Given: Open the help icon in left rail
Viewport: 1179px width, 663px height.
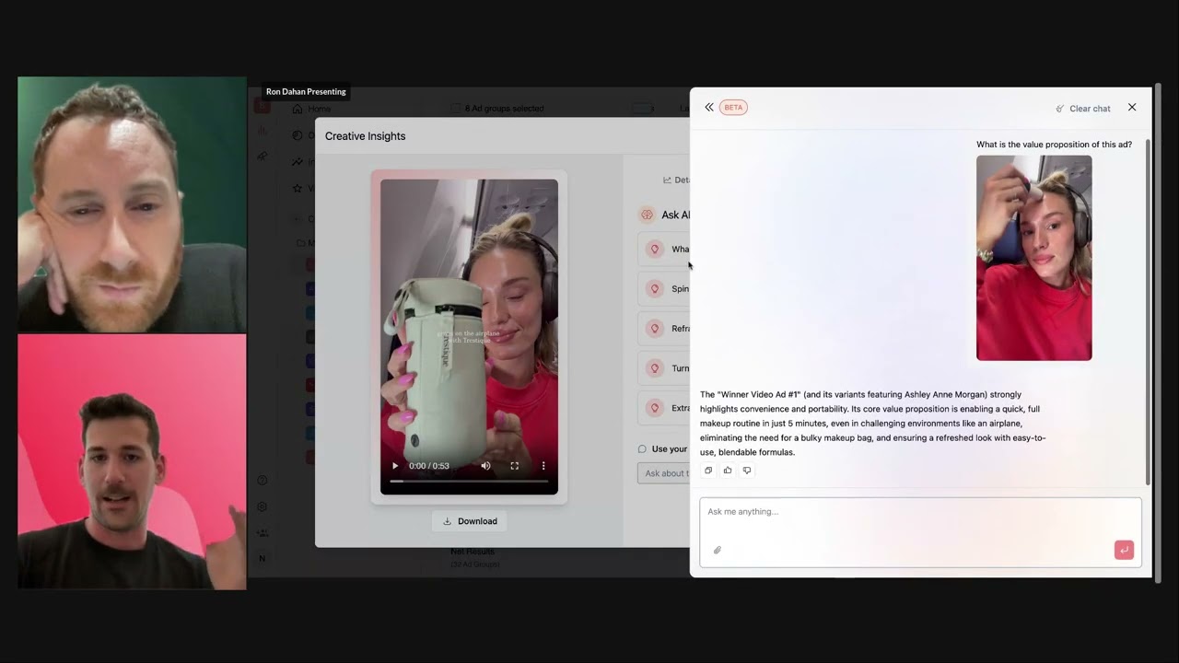Looking at the screenshot, I should (263, 481).
